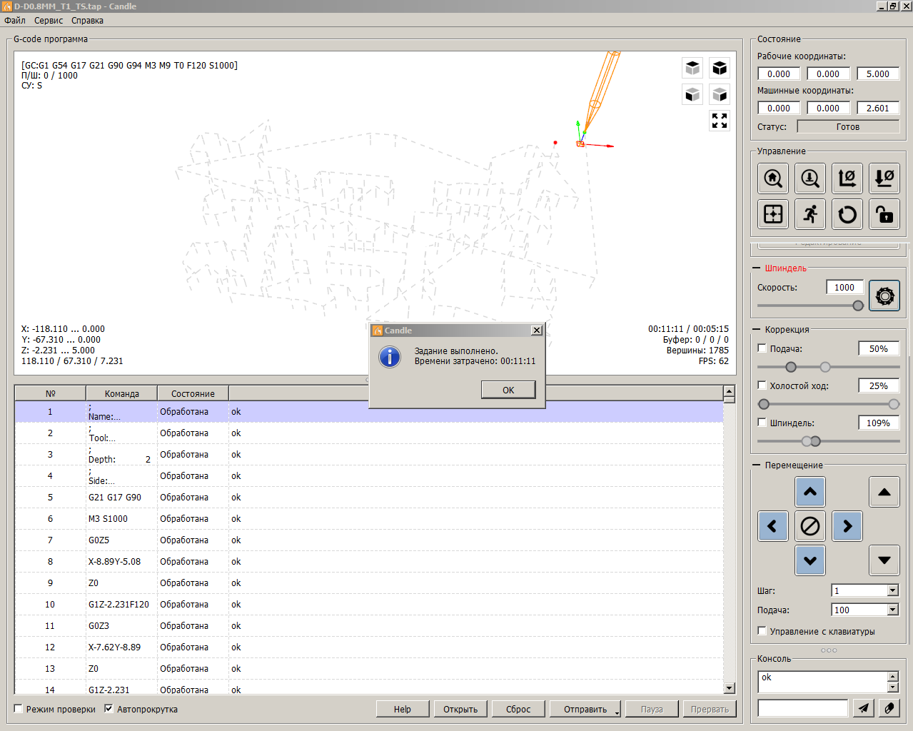Image resolution: width=913 pixels, height=731 pixels.
Task: Expand the Отправить button dropdown arrow
Action: tap(618, 710)
